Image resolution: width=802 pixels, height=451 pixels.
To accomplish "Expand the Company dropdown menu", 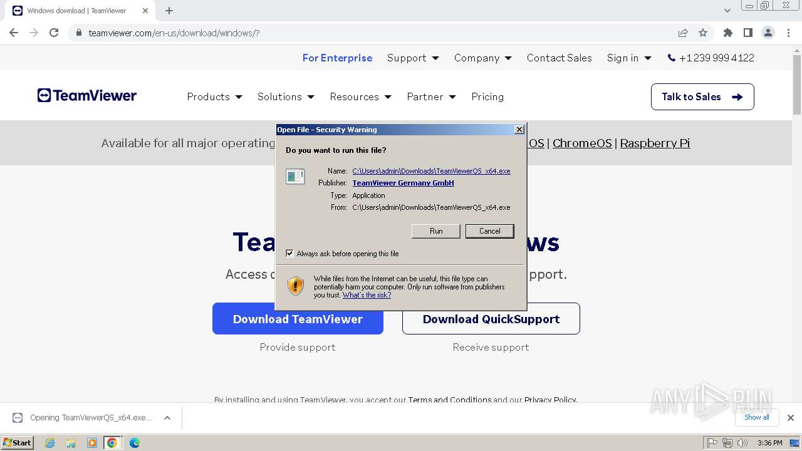I will coord(483,58).
